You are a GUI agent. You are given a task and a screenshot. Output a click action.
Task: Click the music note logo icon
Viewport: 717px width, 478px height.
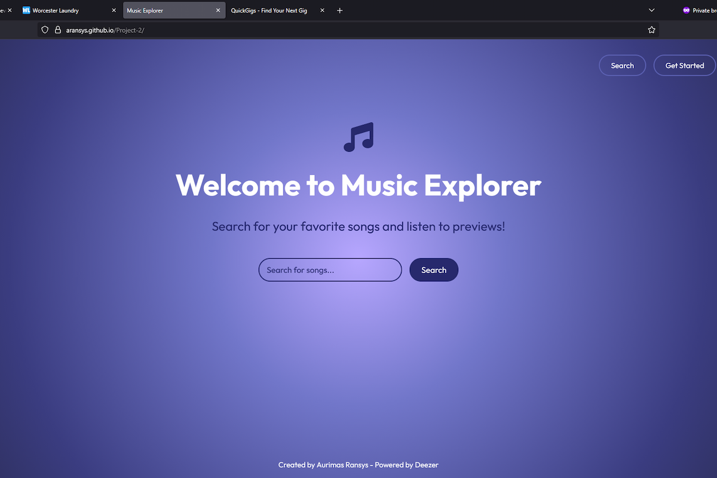pos(358,137)
